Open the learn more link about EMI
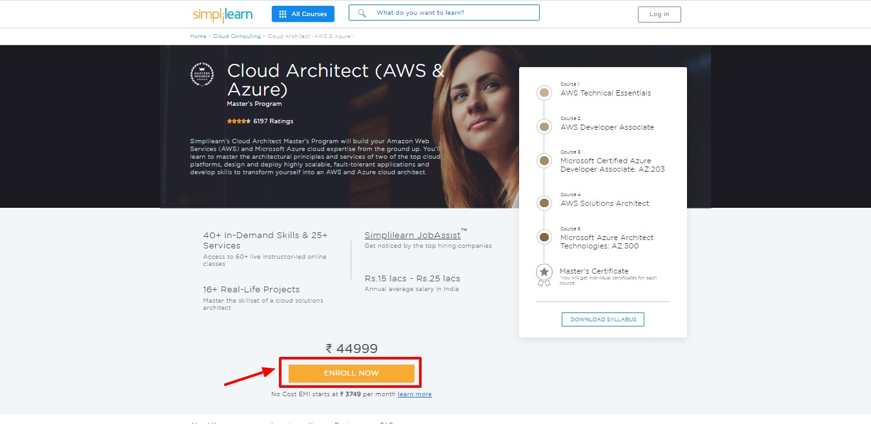Image resolution: width=871 pixels, height=424 pixels. coord(415,394)
